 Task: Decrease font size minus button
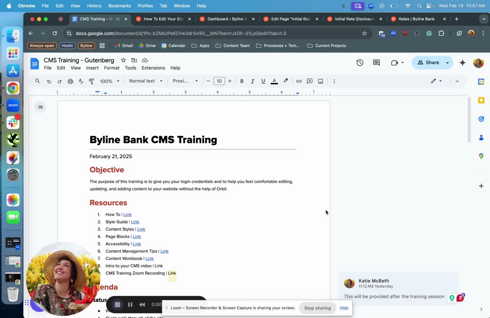point(208,81)
